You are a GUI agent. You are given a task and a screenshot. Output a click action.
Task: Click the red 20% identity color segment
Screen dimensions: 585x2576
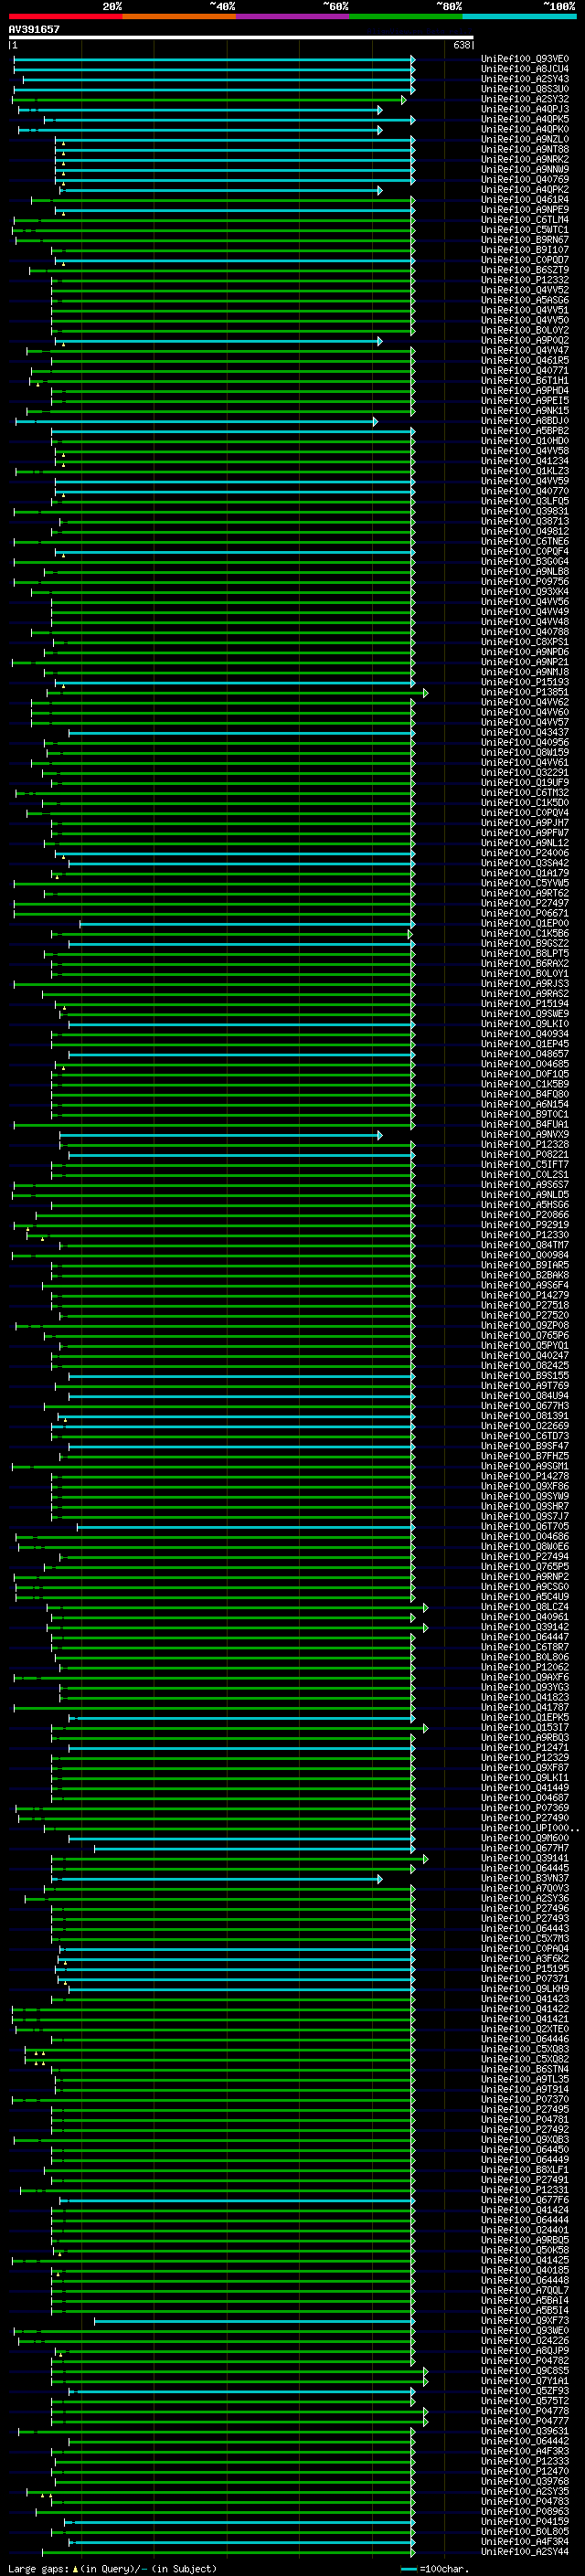tap(65, 16)
